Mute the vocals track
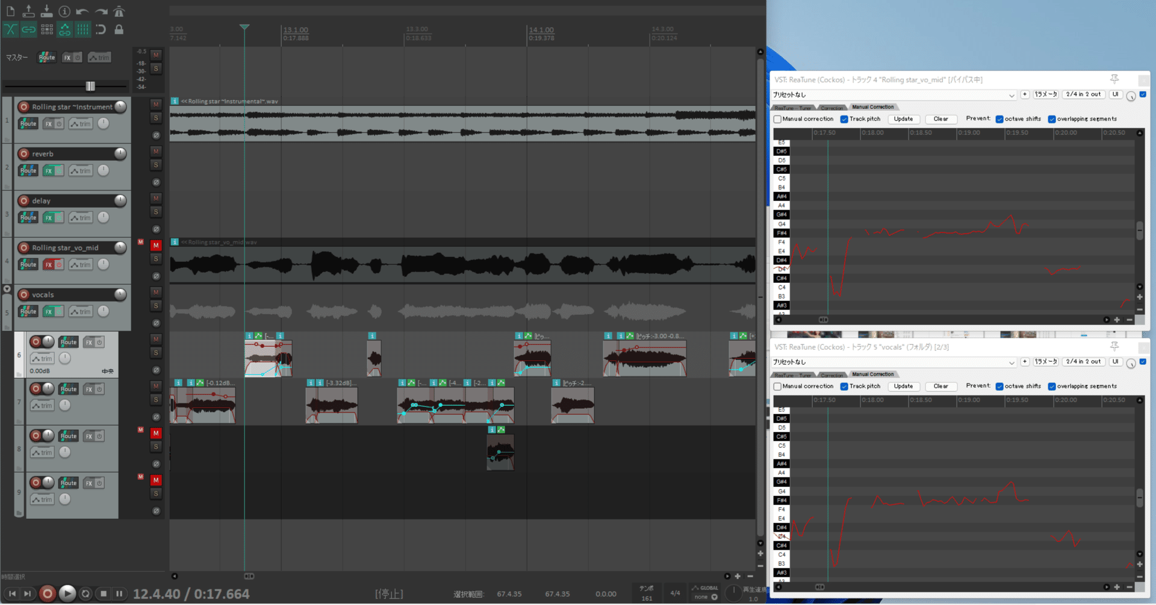Screen dimensions: 1156x605 156,293
